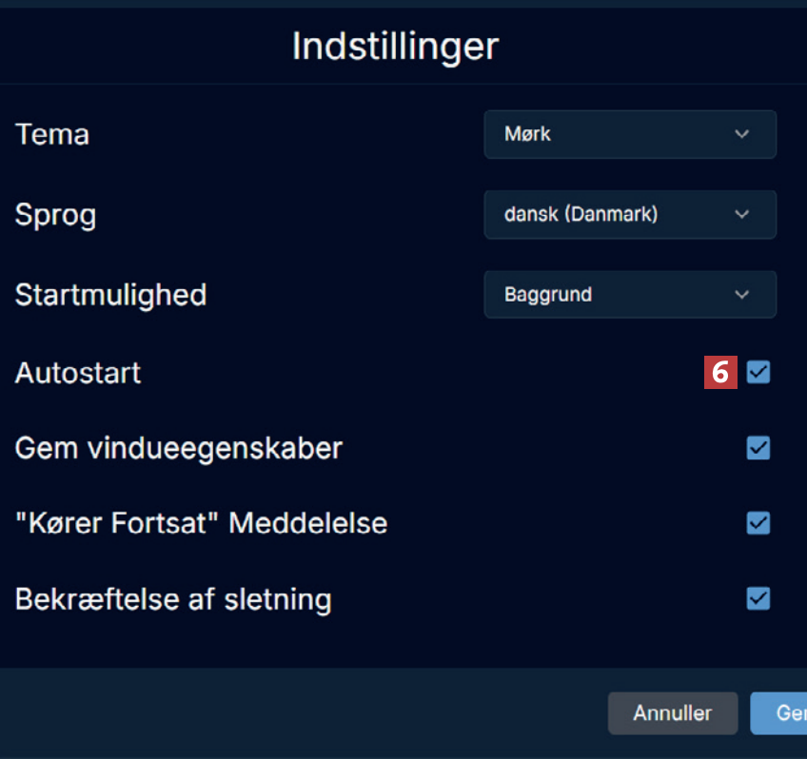Click the chevron arrow in the Sprog dropdown
This screenshot has width=807, height=759.
[742, 215]
